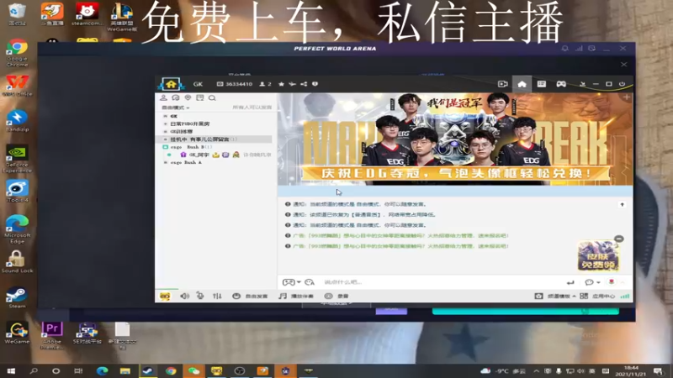This screenshot has width=673, height=378.
Task: Click the plus icon on the banner corner
Action: (x=627, y=97)
